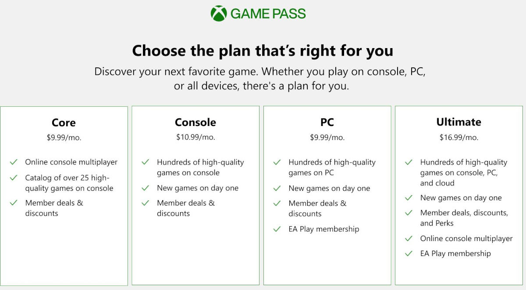Choose the PC plan heading

pos(327,122)
